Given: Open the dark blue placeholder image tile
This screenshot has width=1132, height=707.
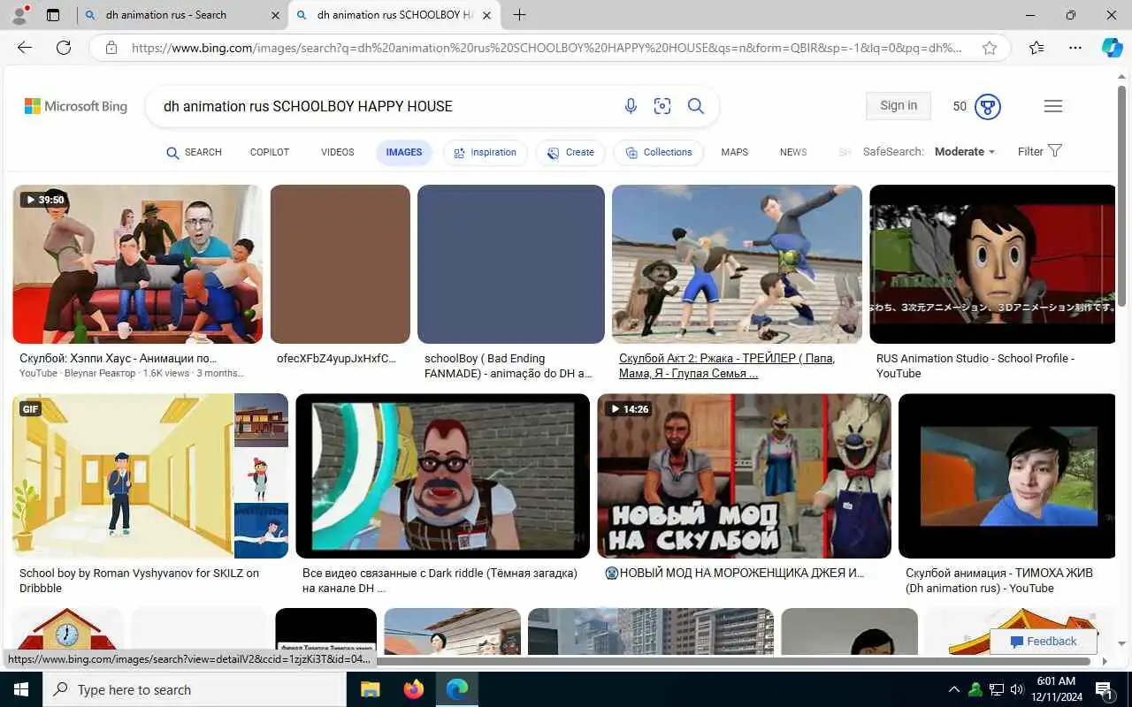Looking at the screenshot, I should click(511, 264).
